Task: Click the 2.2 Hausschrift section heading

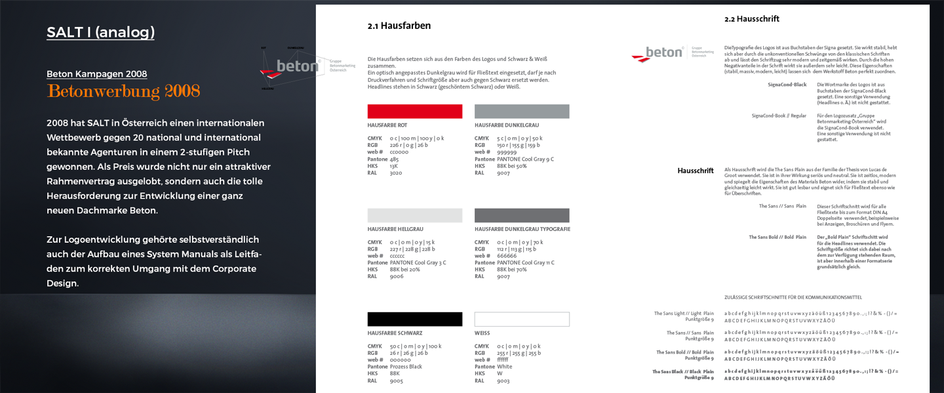Action: pos(751,19)
